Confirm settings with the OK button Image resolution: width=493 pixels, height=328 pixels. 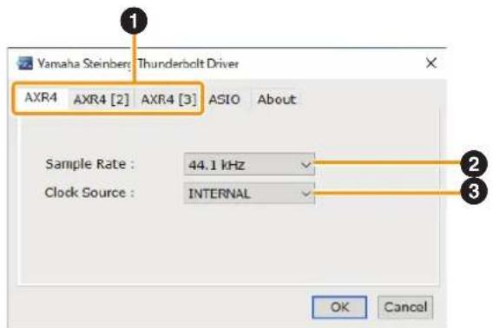(339, 307)
